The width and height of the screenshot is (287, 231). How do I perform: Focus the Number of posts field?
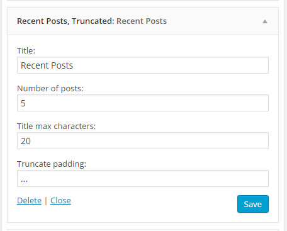(x=143, y=103)
